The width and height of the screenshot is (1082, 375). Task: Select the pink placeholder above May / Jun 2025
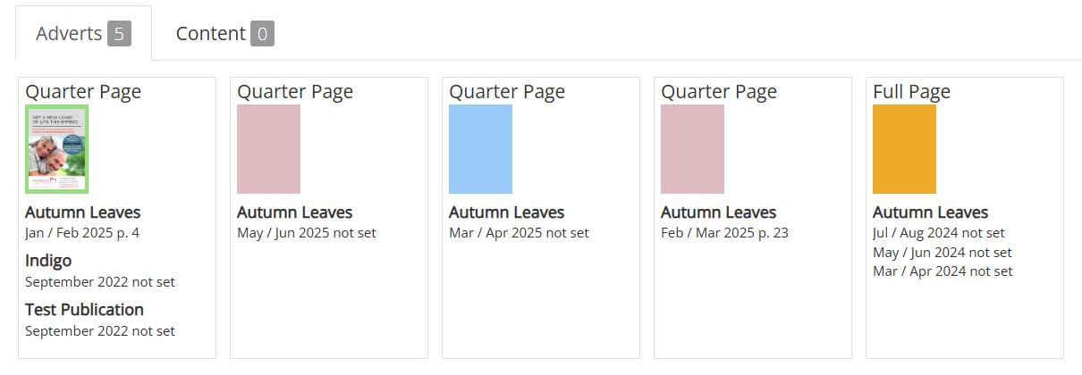point(268,149)
